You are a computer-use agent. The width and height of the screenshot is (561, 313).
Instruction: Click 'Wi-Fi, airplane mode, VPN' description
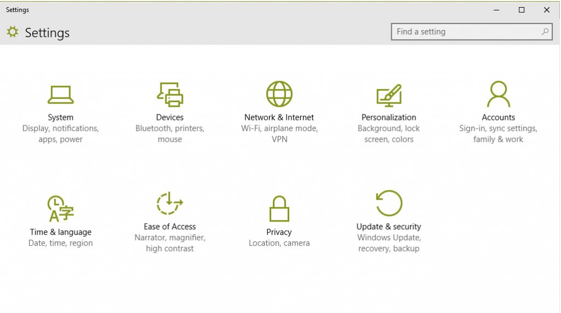(x=279, y=134)
